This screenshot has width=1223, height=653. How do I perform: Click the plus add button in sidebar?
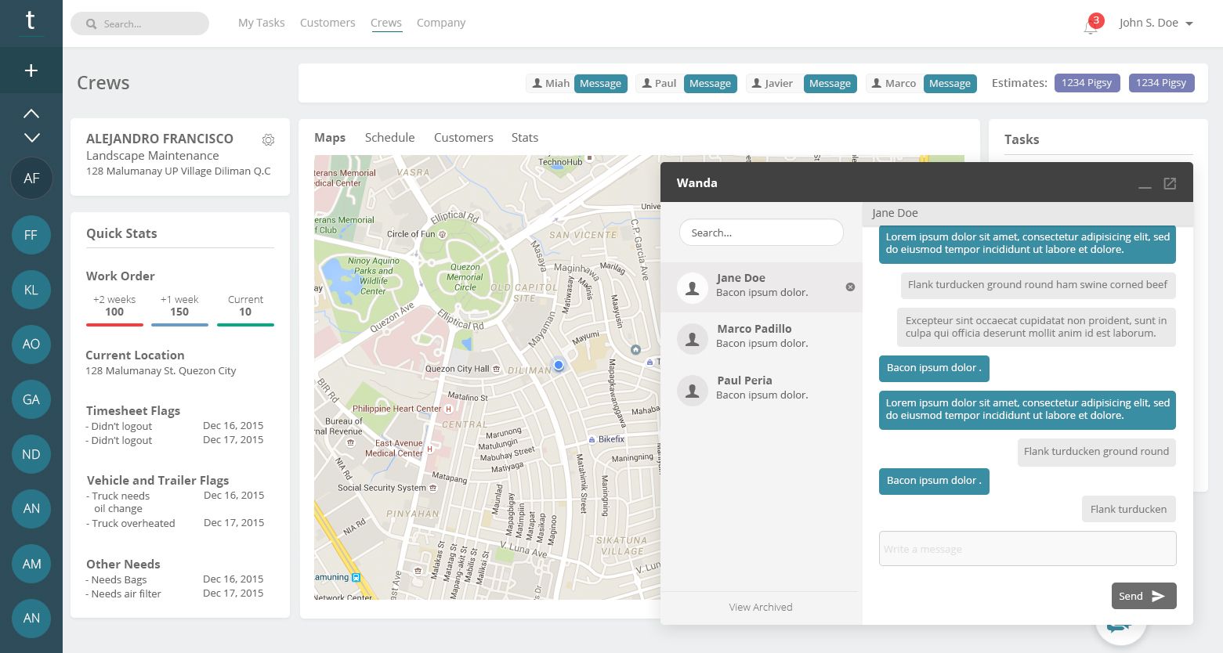(x=31, y=70)
